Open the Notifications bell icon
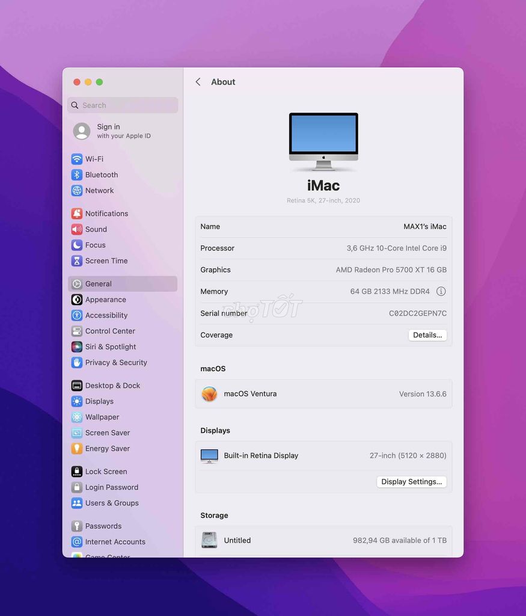The image size is (526, 616). pyautogui.click(x=77, y=214)
